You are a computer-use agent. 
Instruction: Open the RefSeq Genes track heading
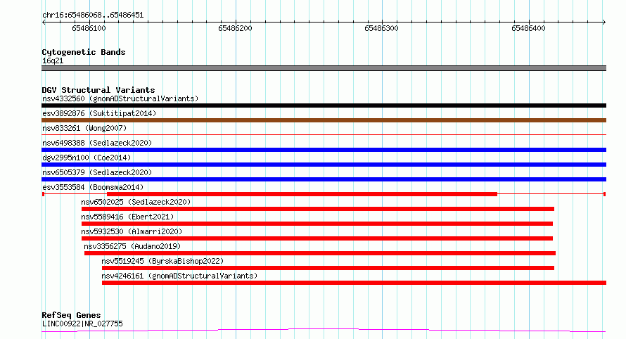[71, 315]
